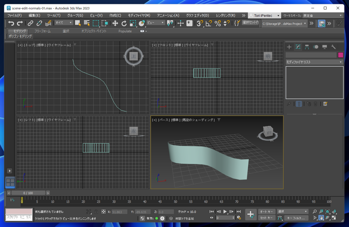Screen dimensions: 349x227
Task: Toggle the オート キー (Auto Key) mode
Action: pos(266,212)
